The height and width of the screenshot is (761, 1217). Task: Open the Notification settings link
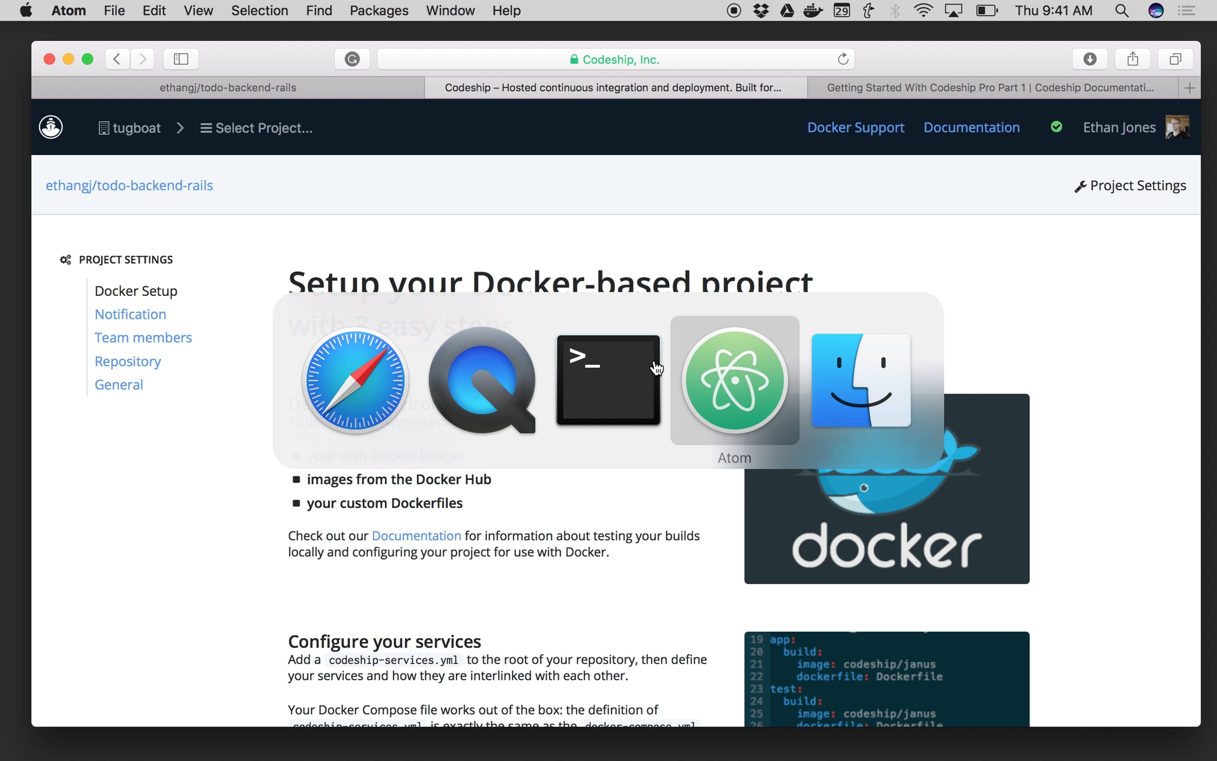coord(130,314)
